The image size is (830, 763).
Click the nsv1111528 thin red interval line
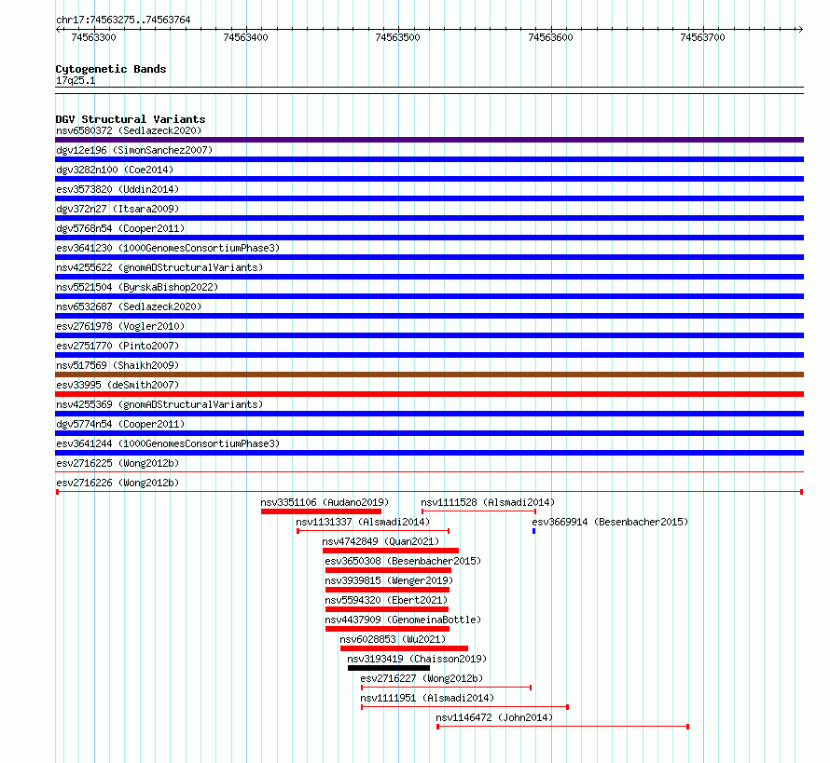coord(478,511)
